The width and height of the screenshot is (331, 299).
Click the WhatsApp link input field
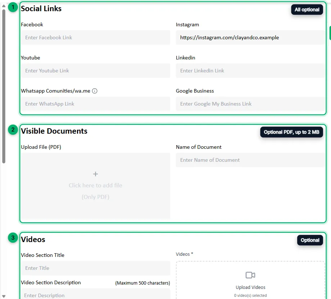(x=95, y=104)
